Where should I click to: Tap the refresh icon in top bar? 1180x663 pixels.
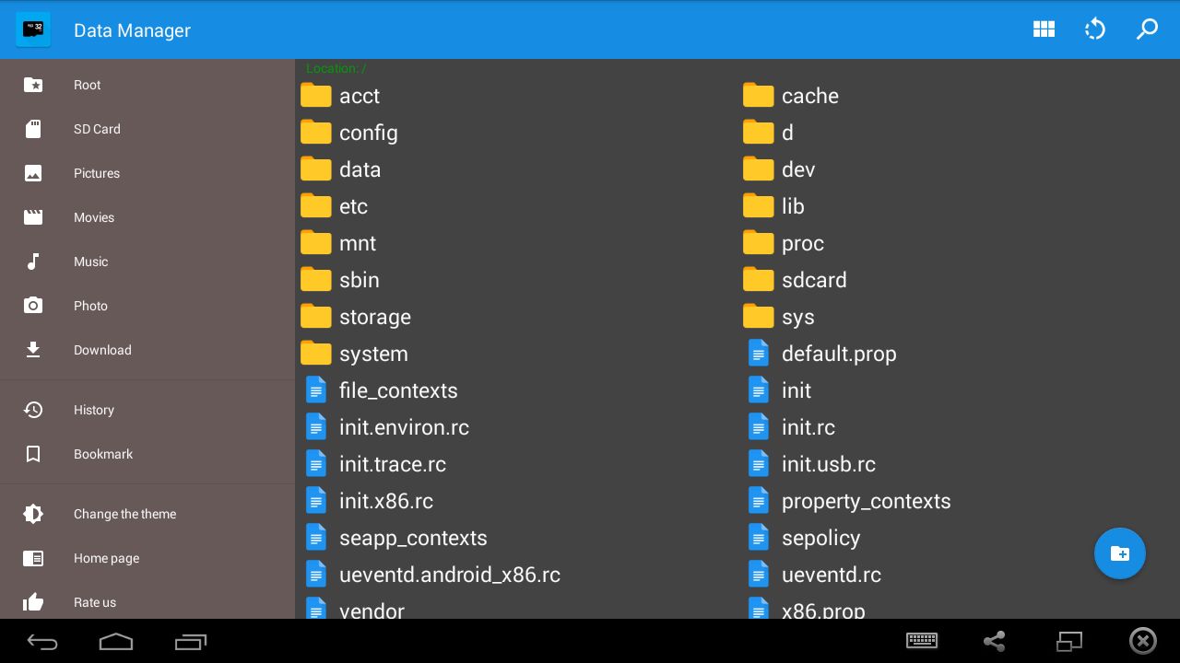pos(1095,29)
